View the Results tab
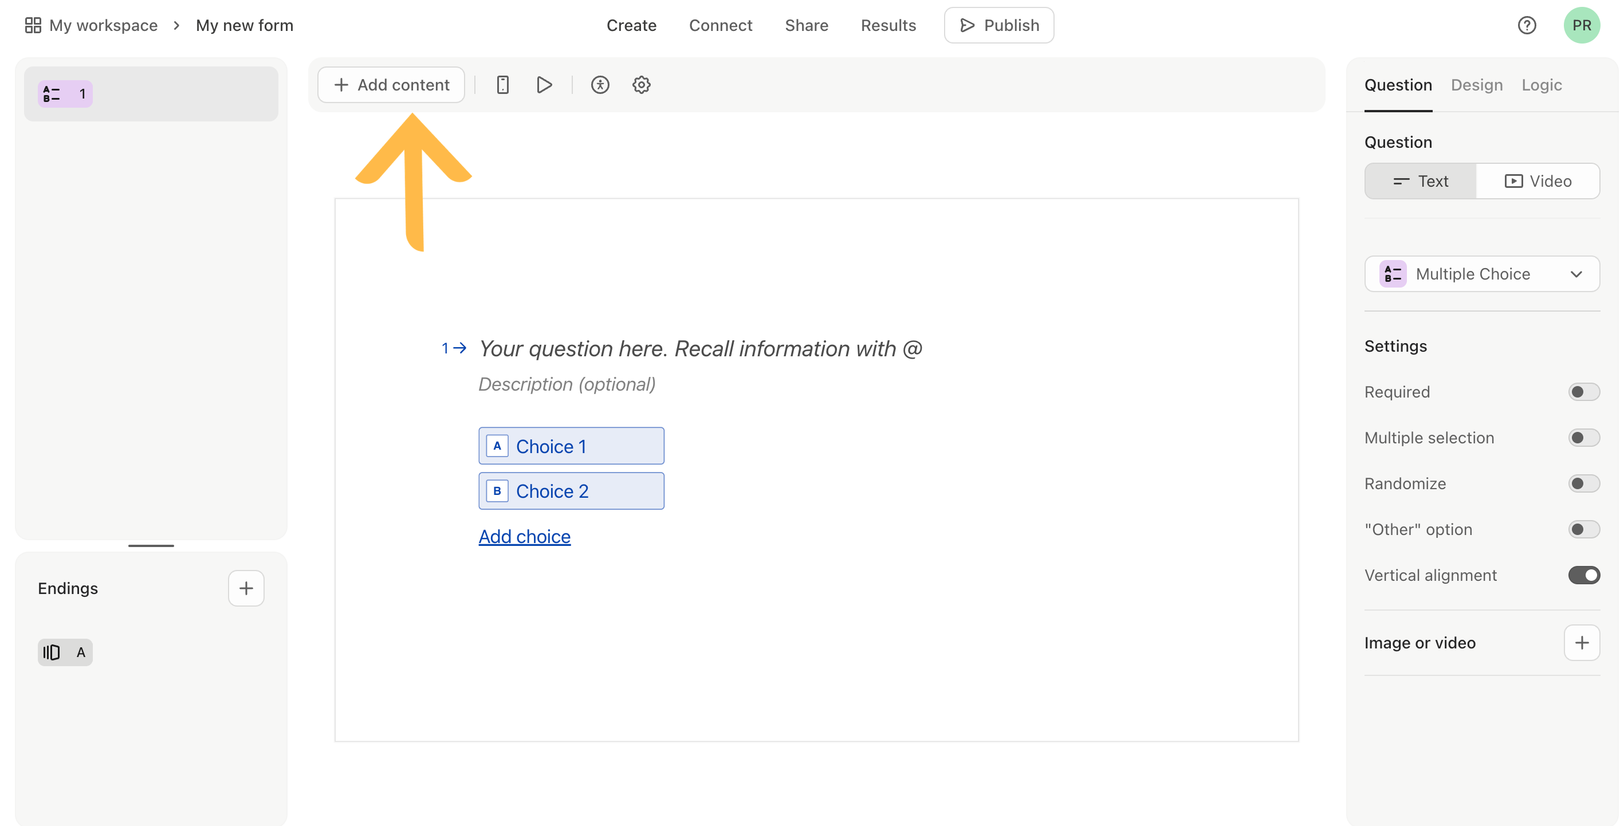Viewport: 1620px width, 826px height. pos(887,25)
